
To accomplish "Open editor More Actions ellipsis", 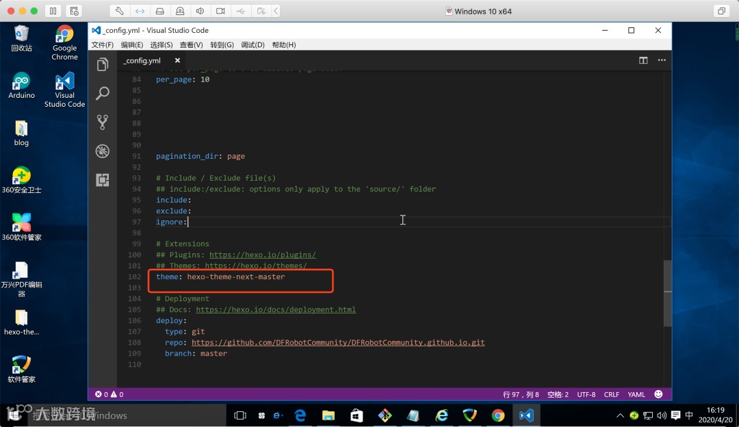I will [662, 60].
